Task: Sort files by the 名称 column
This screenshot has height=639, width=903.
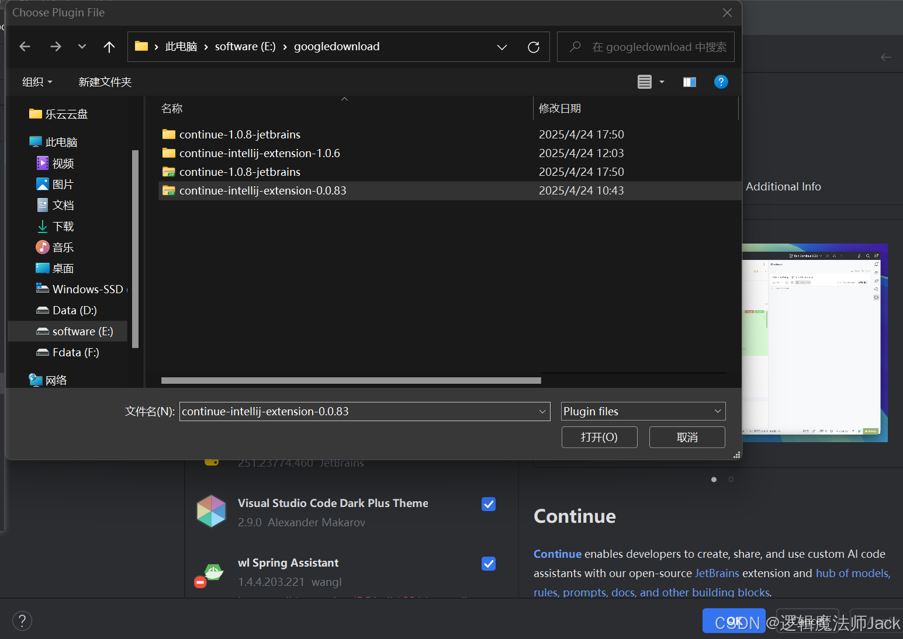Action: coord(172,109)
